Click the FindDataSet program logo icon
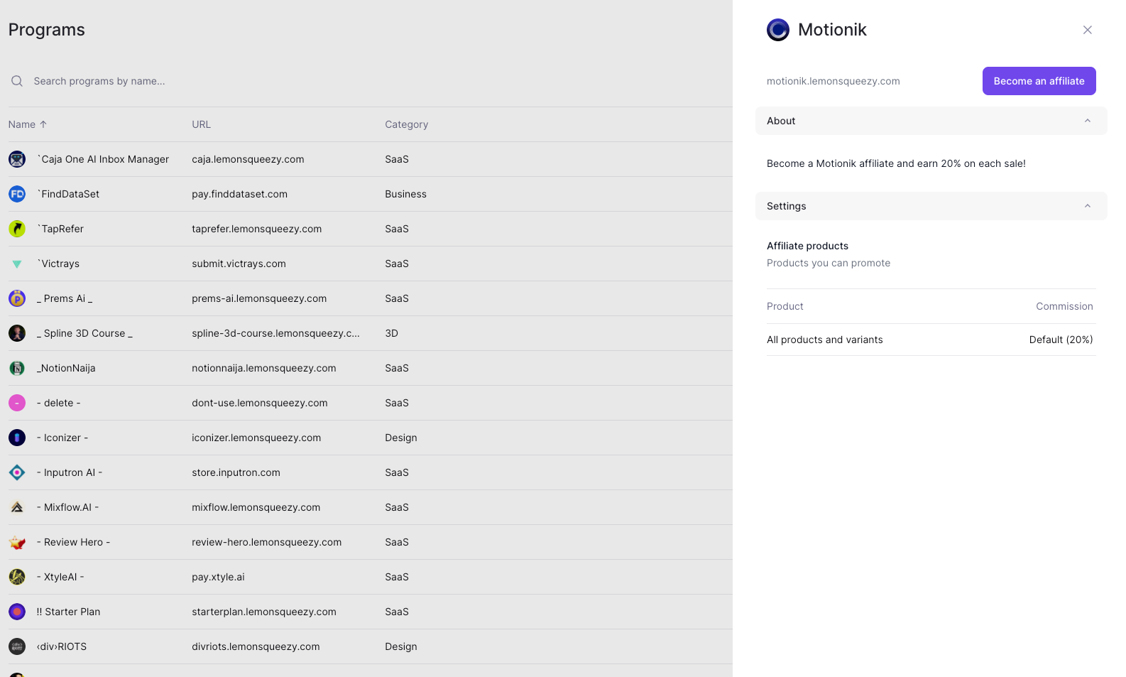 pyautogui.click(x=17, y=194)
